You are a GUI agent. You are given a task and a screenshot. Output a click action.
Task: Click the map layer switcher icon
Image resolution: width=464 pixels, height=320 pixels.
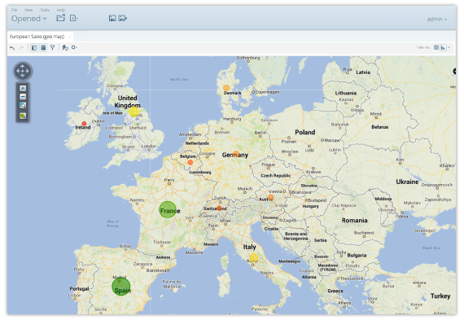(x=23, y=116)
